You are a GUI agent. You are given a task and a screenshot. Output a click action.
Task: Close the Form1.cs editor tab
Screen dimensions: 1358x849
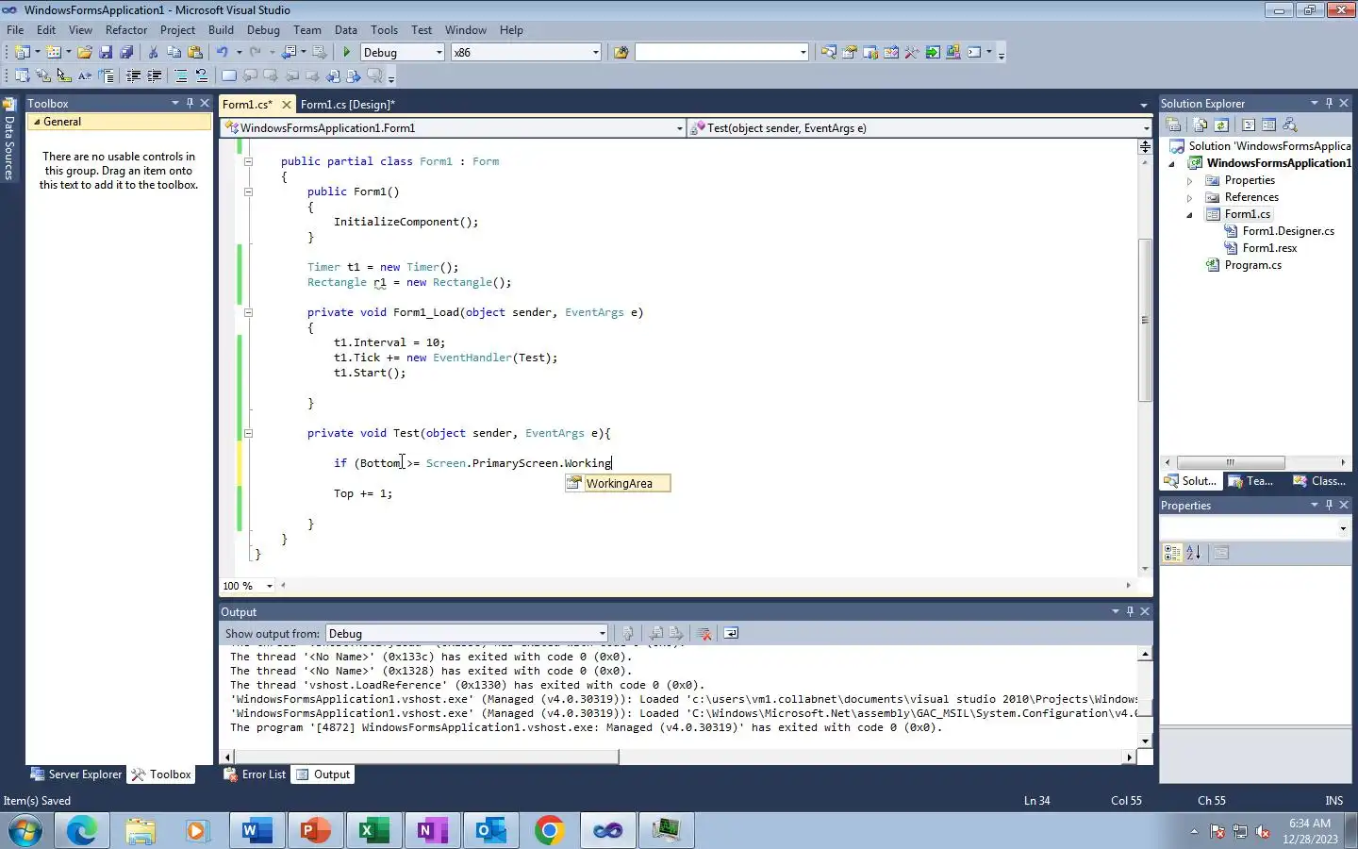tap(287, 105)
